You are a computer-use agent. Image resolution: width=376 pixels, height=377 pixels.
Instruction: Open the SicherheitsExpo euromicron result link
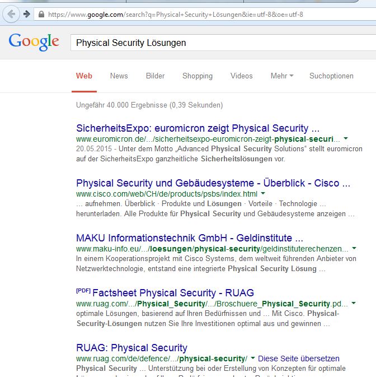tap(198, 128)
